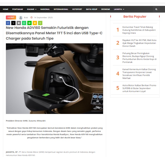The image size is (165, 157).
Task: Share article on X (Twitter)
Action: point(13,23)
